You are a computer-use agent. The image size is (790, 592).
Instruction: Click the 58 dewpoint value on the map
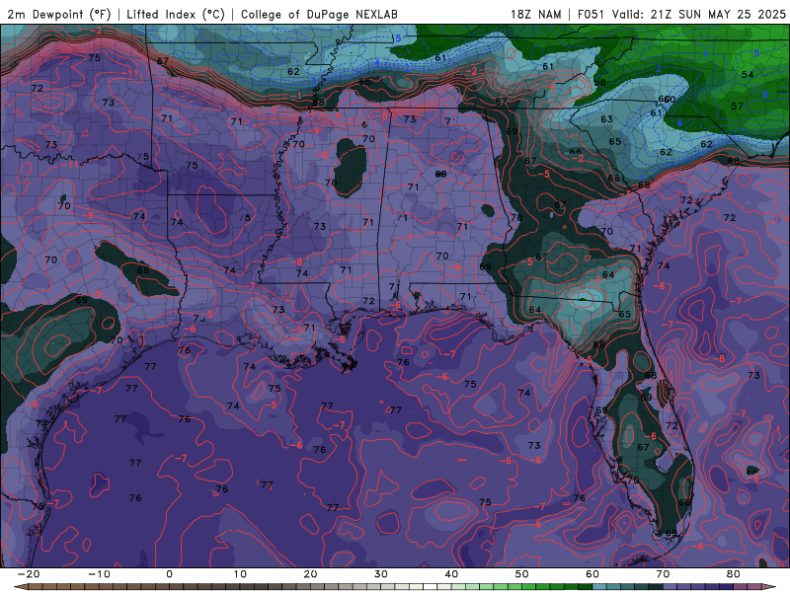[x=599, y=83]
